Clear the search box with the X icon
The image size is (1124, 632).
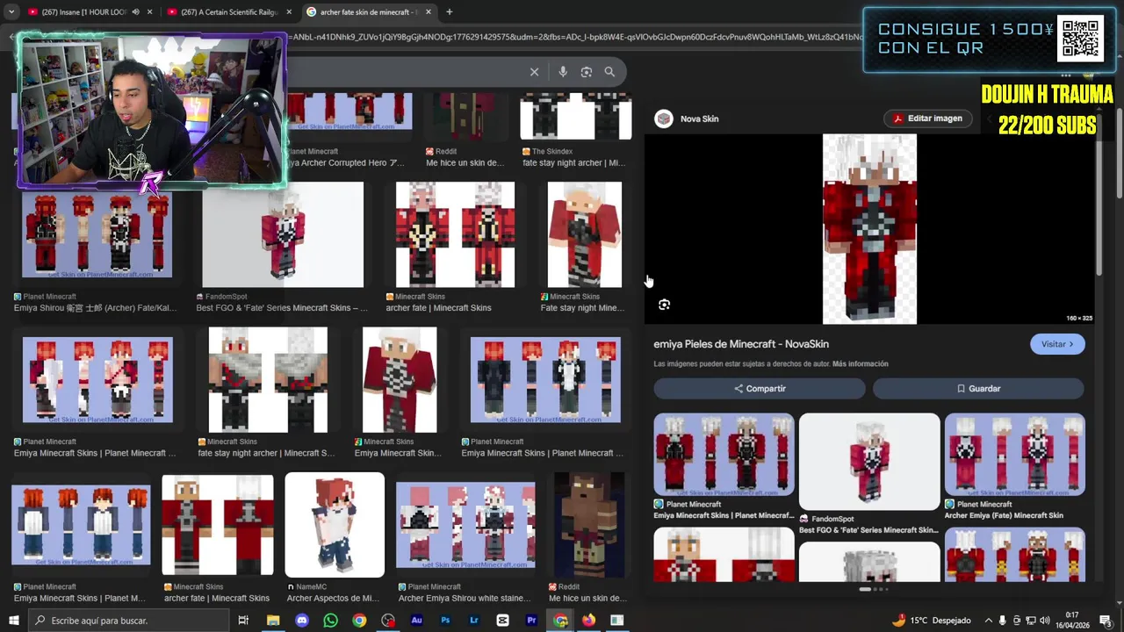coord(534,72)
